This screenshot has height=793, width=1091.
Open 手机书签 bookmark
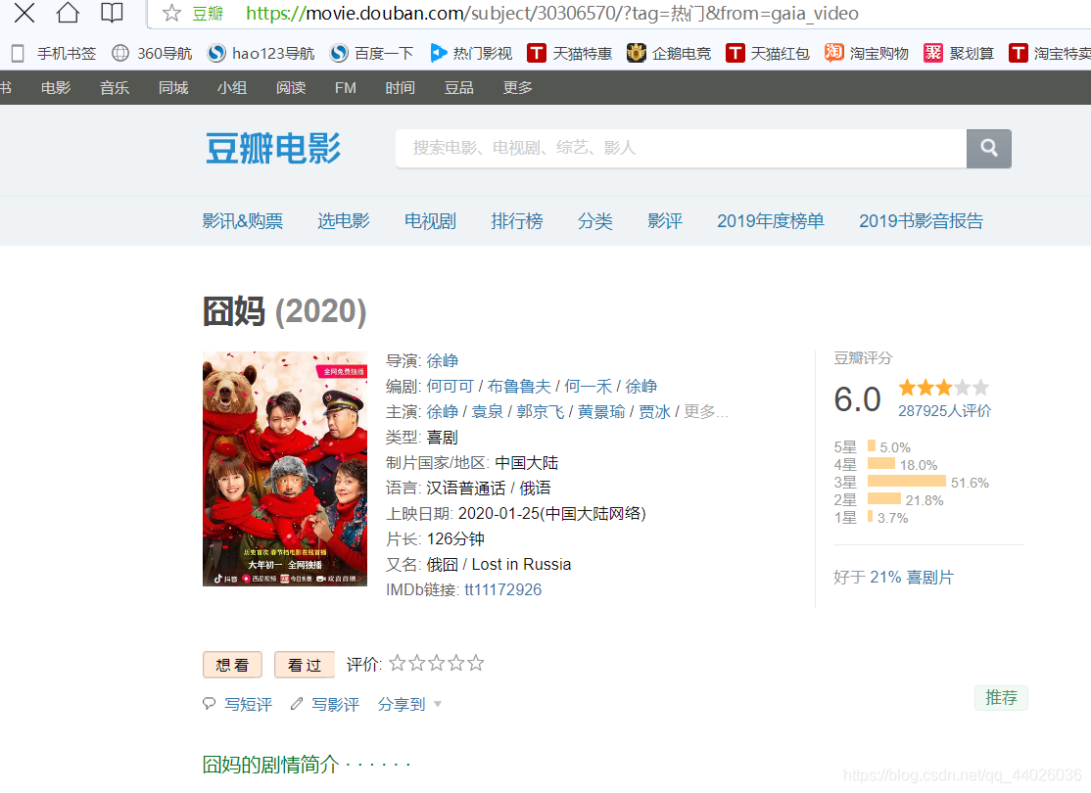[54, 54]
